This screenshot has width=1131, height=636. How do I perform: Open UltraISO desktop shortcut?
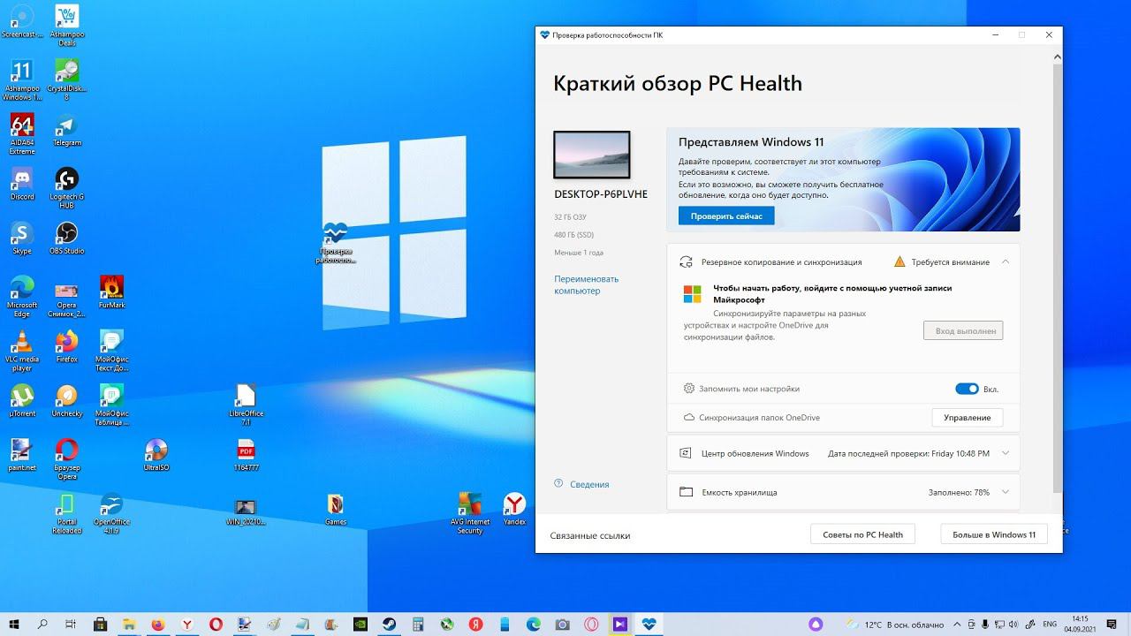pyautogui.click(x=156, y=454)
